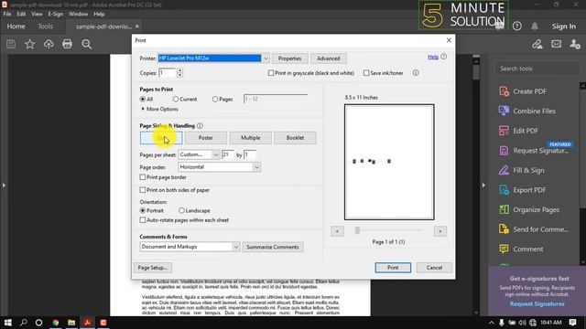This screenshot has width=586, height=329.
Task: Enable Print on both sides of paper
Action: tap(143, 190)
